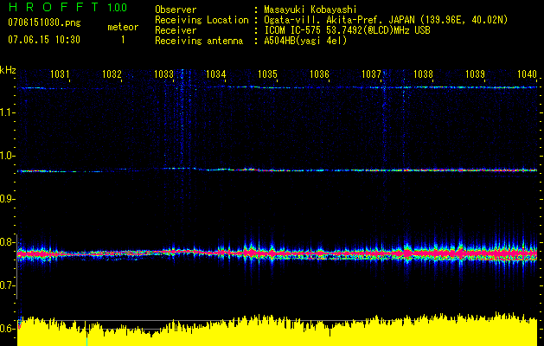This screenshot has height=346, width=544.
Task: Click meteor count value 1
Action: pos(123,40)
